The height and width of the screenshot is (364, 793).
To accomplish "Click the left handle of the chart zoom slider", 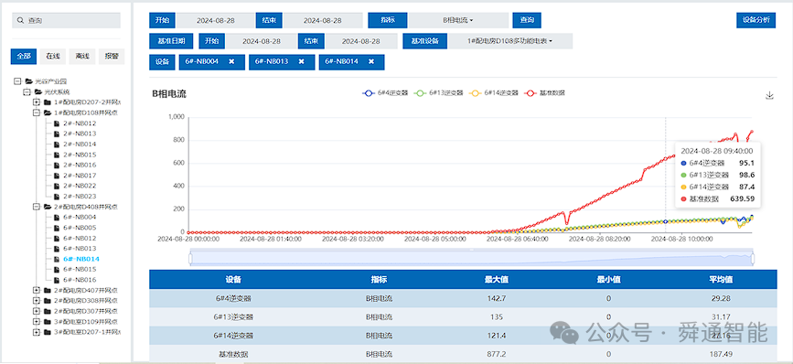I will pos(190,258).
